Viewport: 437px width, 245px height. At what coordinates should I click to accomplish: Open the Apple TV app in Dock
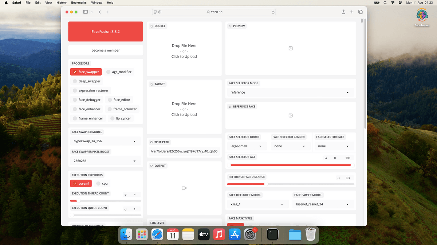[204, 234]
